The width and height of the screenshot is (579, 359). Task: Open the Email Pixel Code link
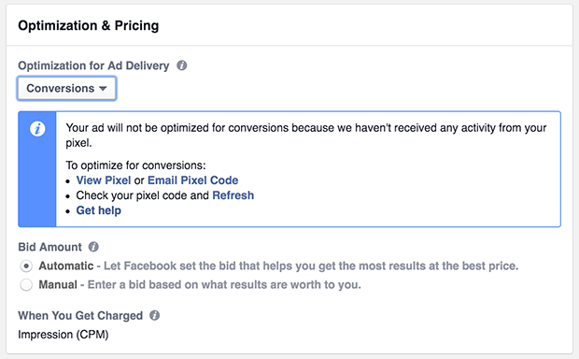pyautogui.click(x=192, y=180)
